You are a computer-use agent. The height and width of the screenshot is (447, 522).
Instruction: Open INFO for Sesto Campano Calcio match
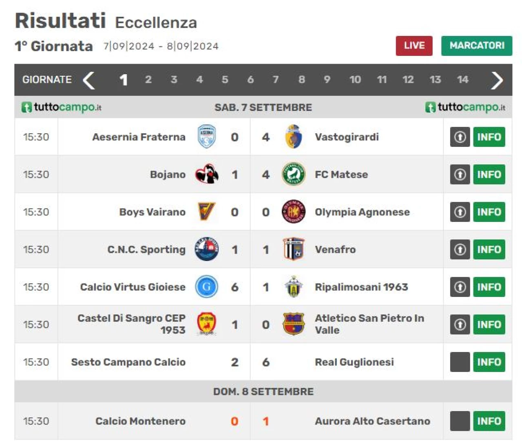pos(489,362)
